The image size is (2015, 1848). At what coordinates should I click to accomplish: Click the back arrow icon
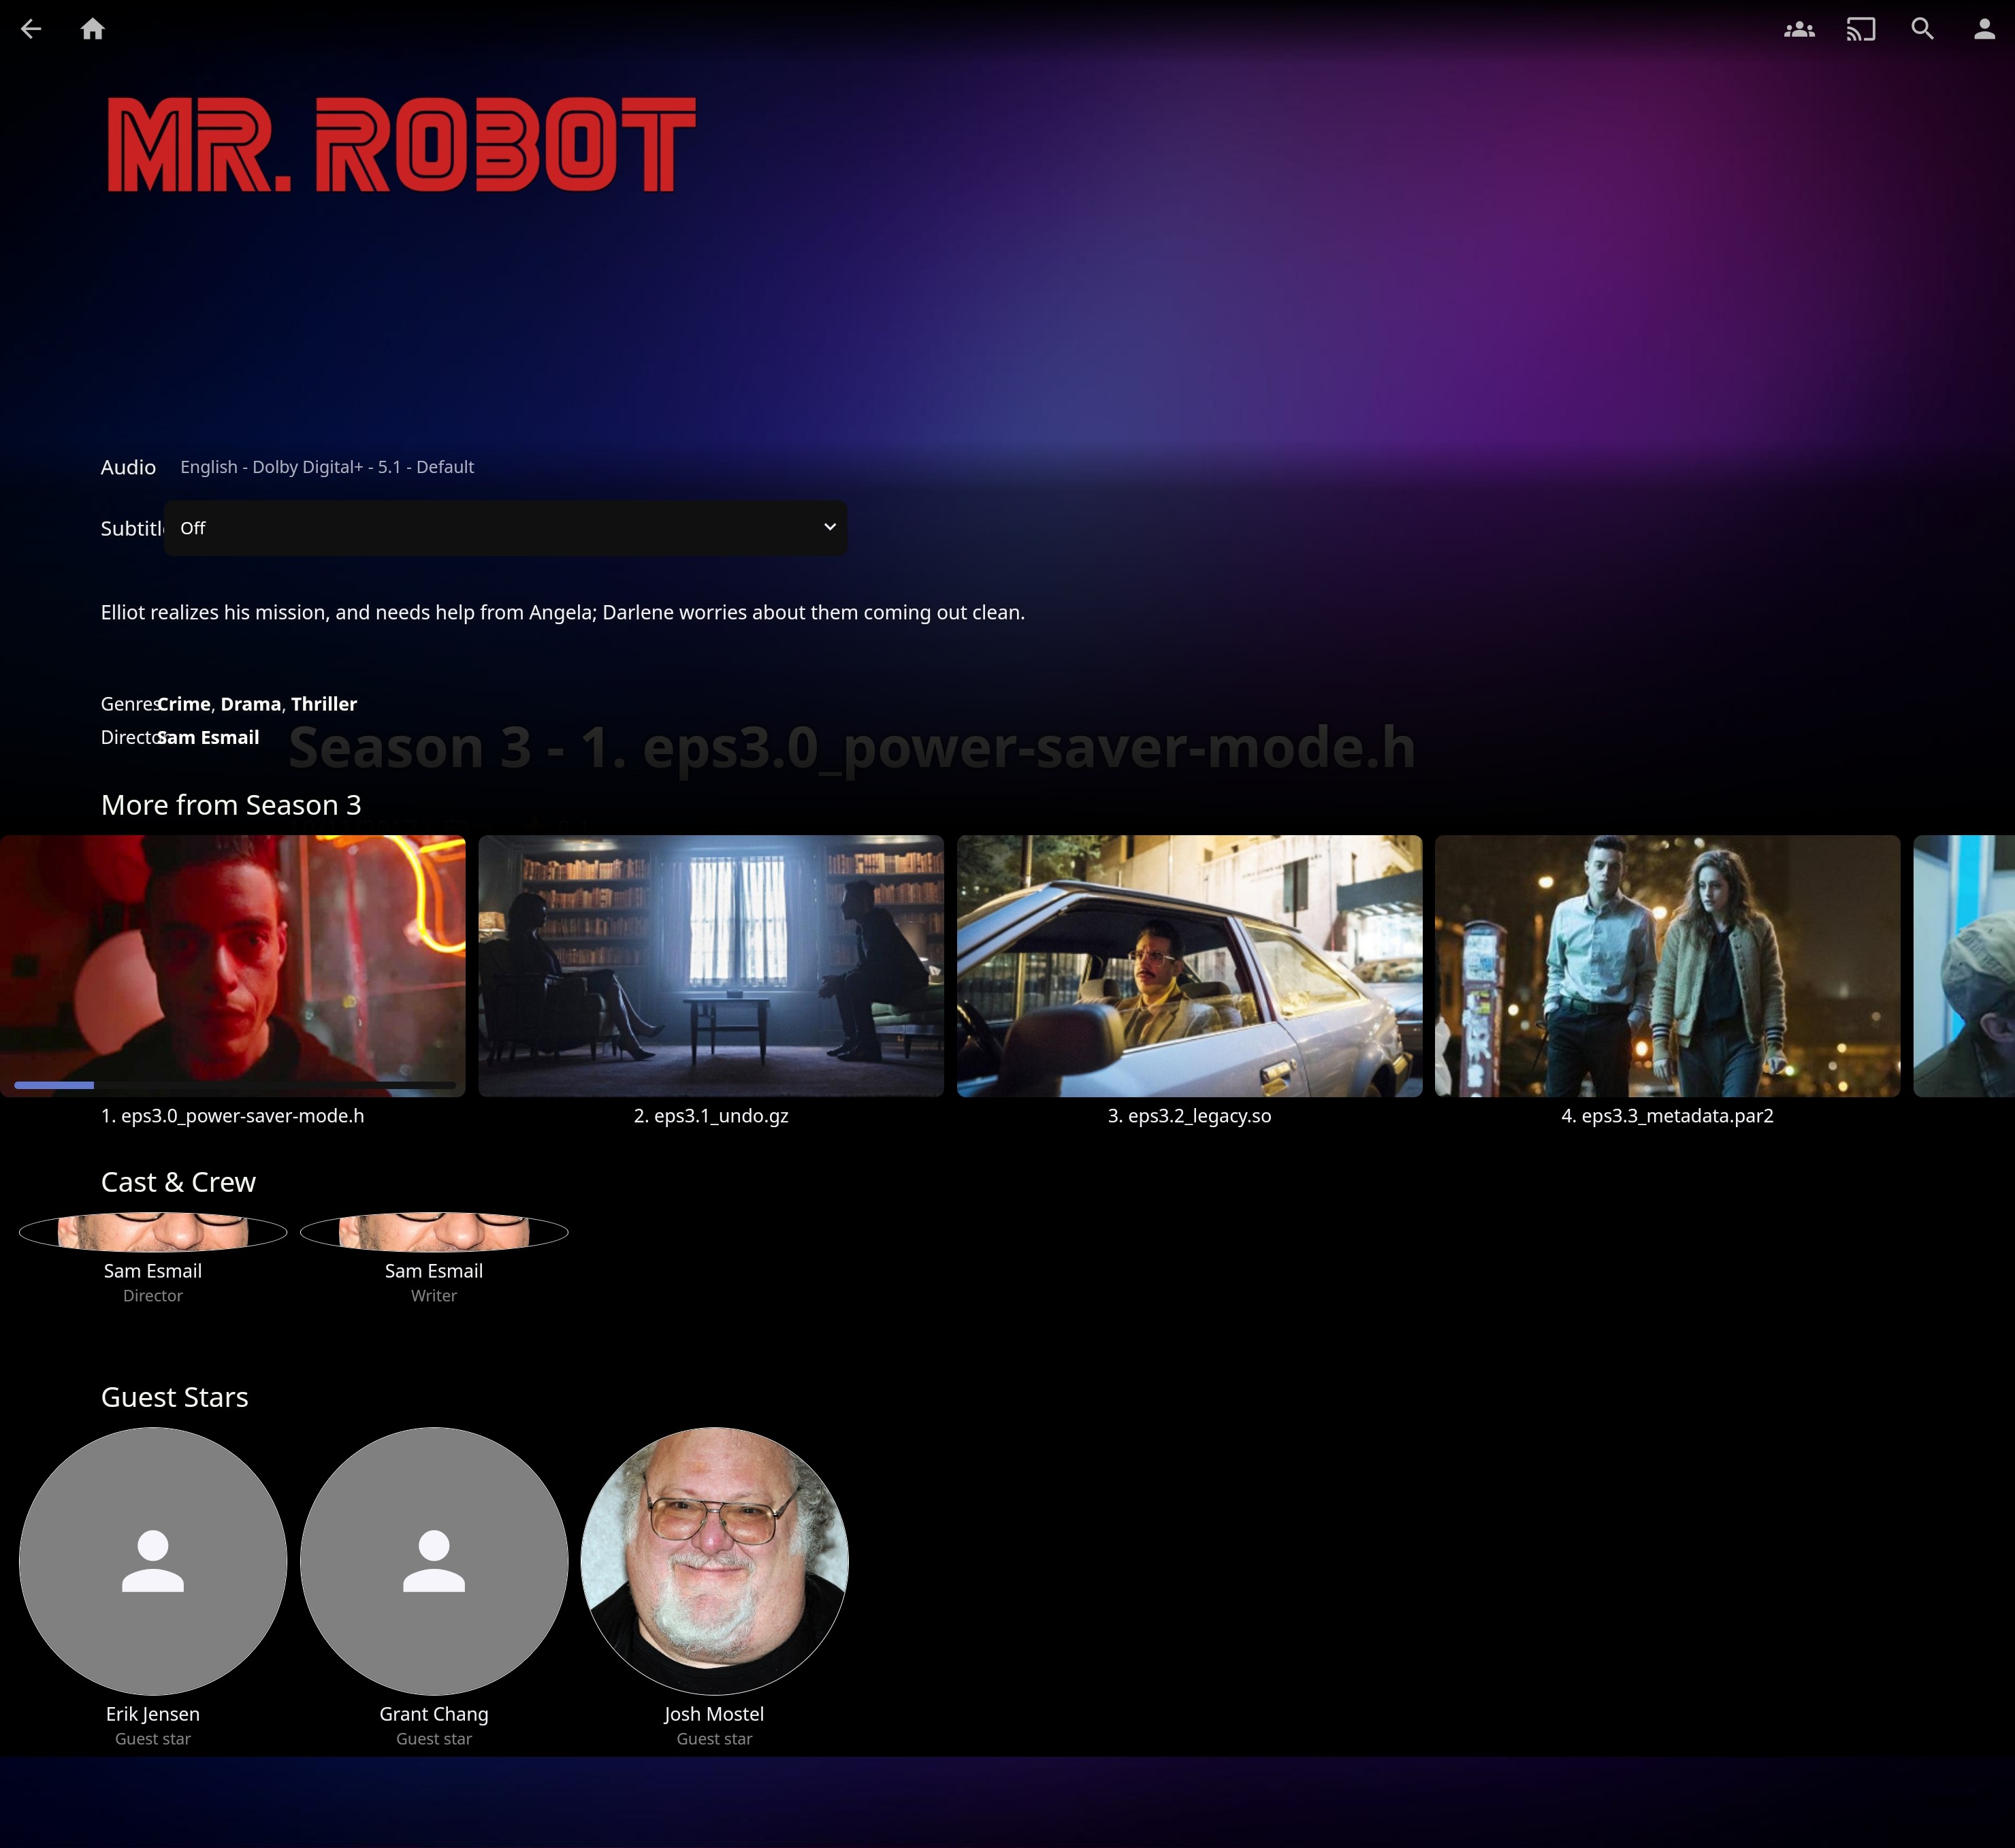[x=31, y=29]
